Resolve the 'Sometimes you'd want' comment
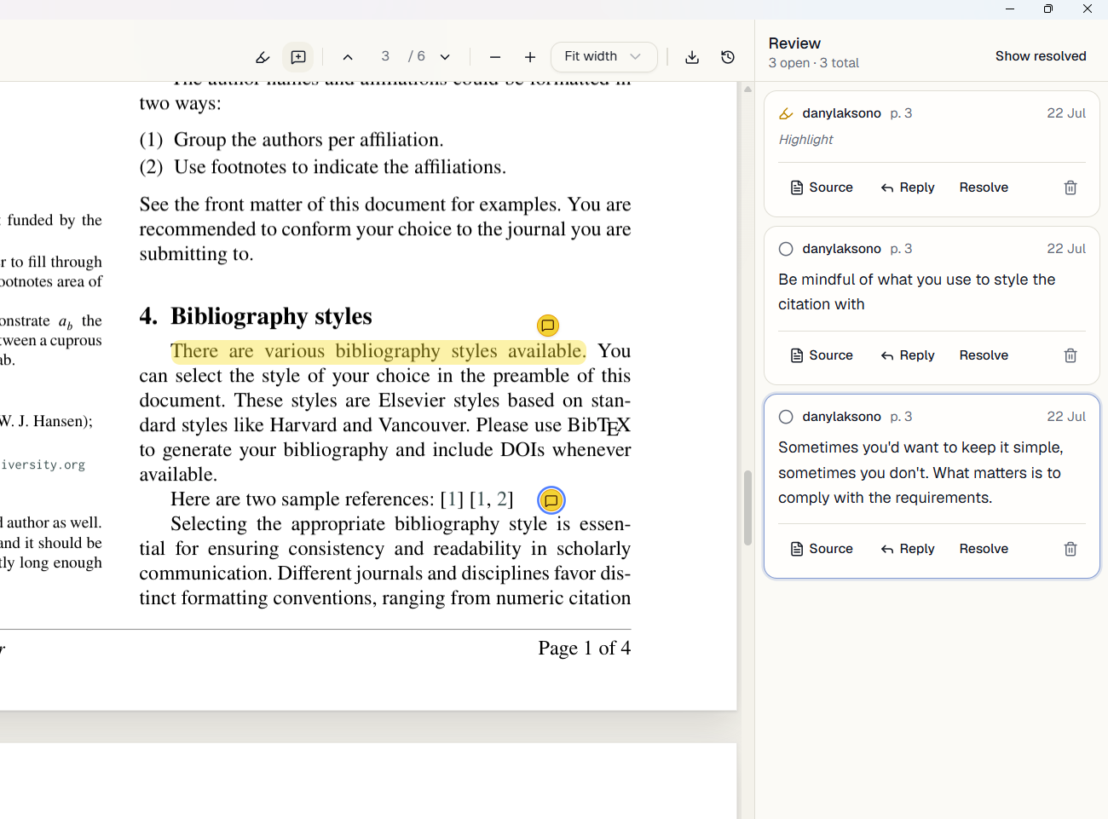Screen dimensions: 1108x819 coord(984,549)
